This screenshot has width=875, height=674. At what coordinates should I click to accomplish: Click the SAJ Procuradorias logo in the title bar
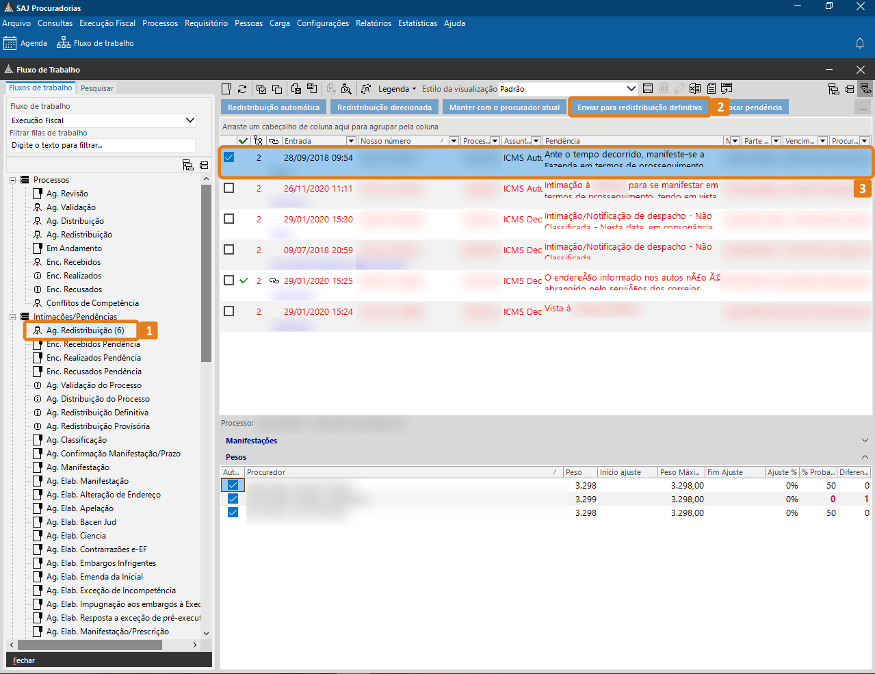[x=8, y=8]
